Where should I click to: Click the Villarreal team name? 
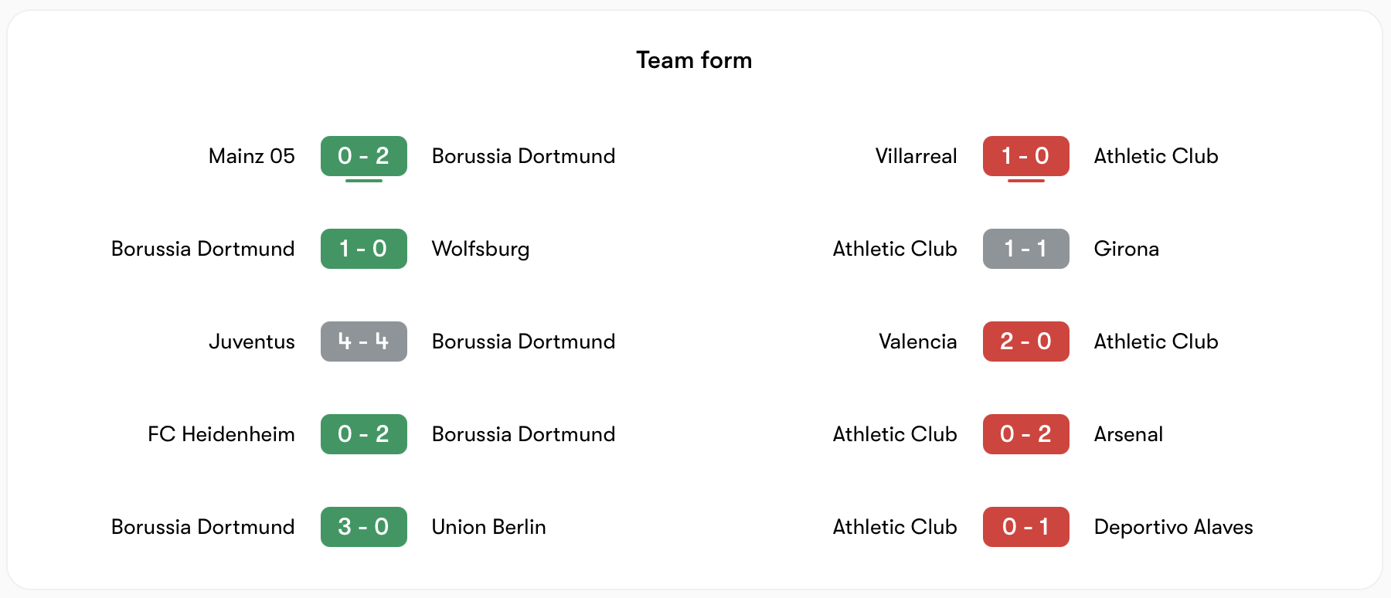pos(916,156)
